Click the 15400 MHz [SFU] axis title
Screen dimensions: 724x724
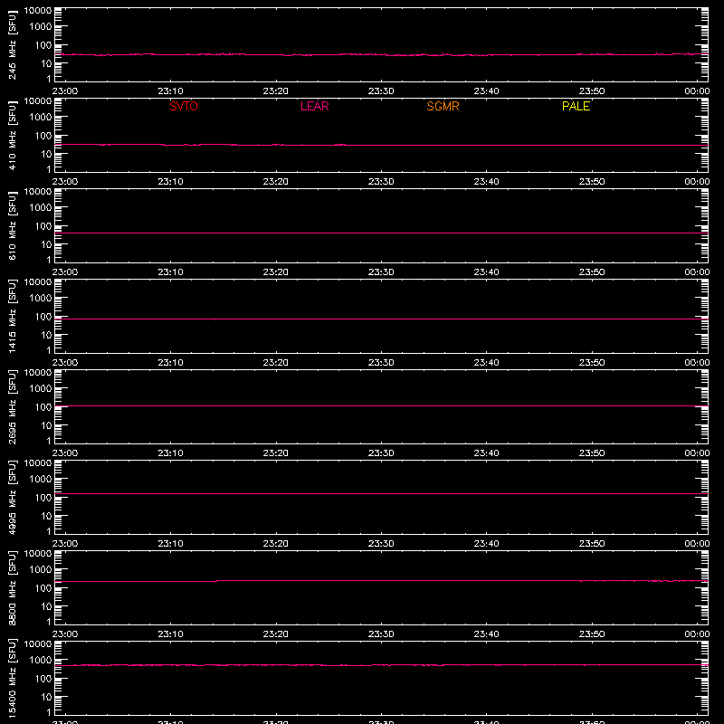pos(13,678)
